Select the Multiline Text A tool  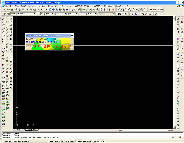point(3,72)
